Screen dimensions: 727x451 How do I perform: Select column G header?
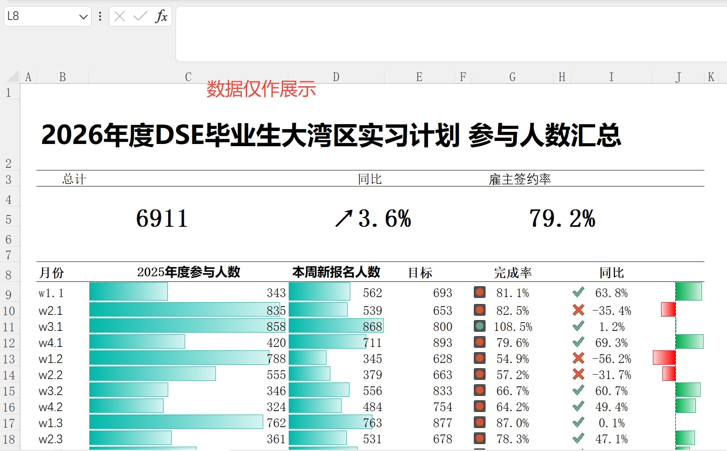click(x=512, y=77)
